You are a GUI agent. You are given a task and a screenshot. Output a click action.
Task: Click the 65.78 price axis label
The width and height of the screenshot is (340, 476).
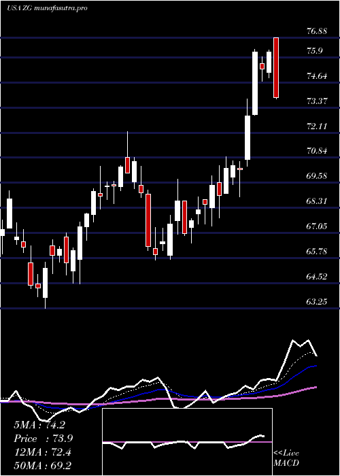[x=318, y=252]
